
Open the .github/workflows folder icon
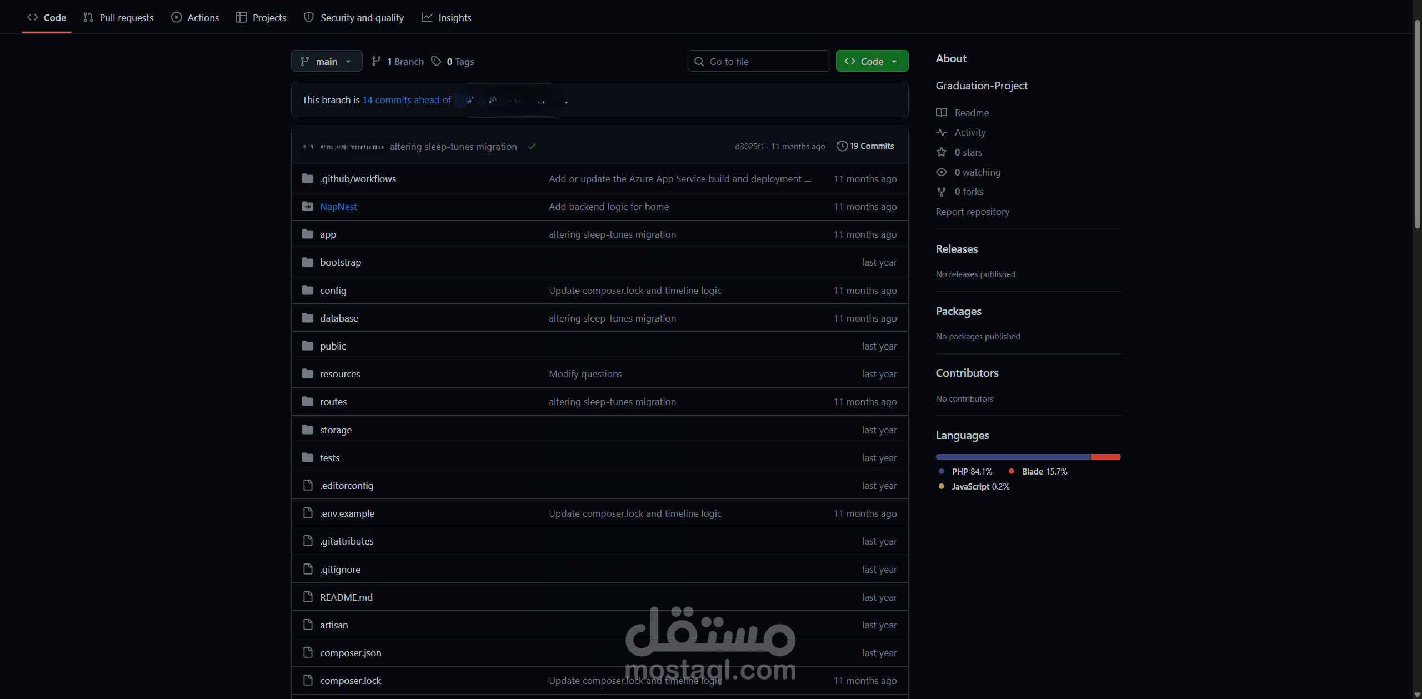coord(307,178)
